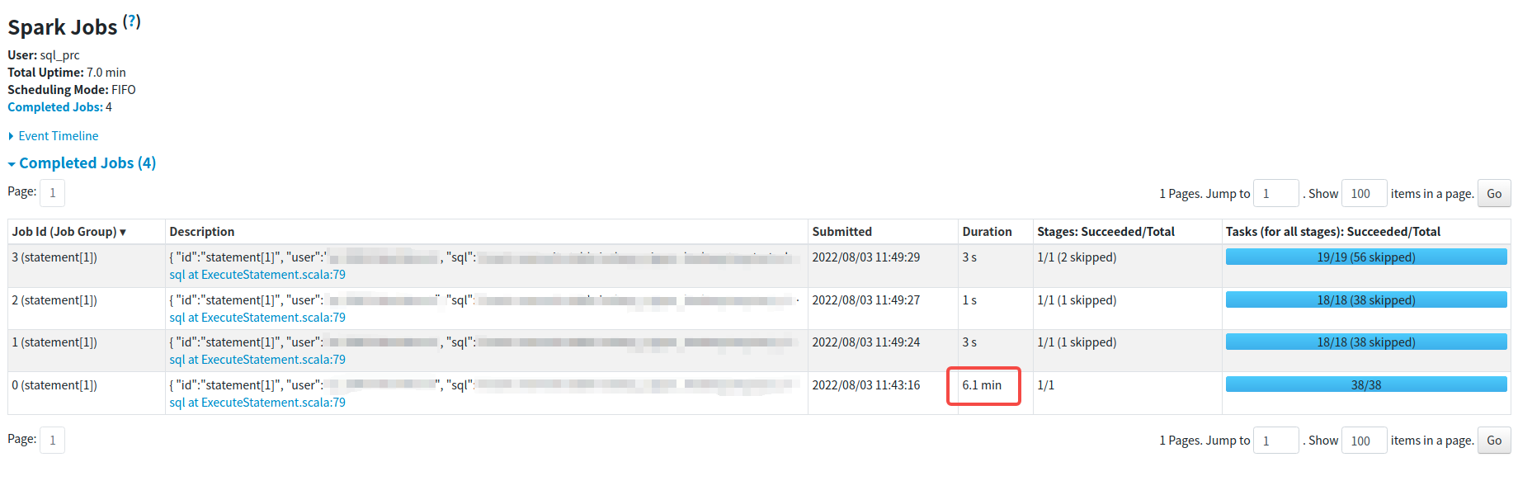Open sql at ExecuteStatement link for job 0
The image size is (1518, 495).
click(x=257, y=403)
